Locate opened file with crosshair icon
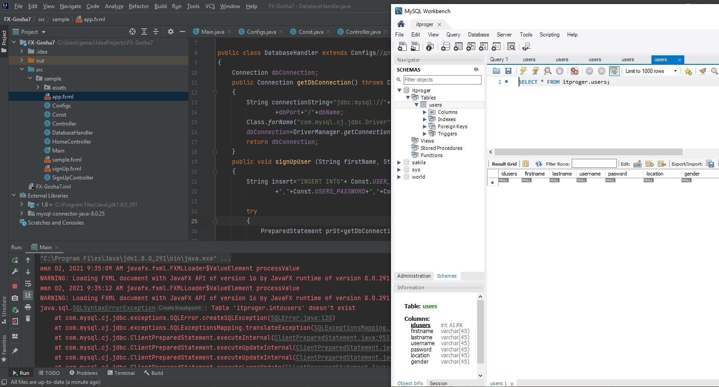The image size is (719, 387). [x=132, y=31]
